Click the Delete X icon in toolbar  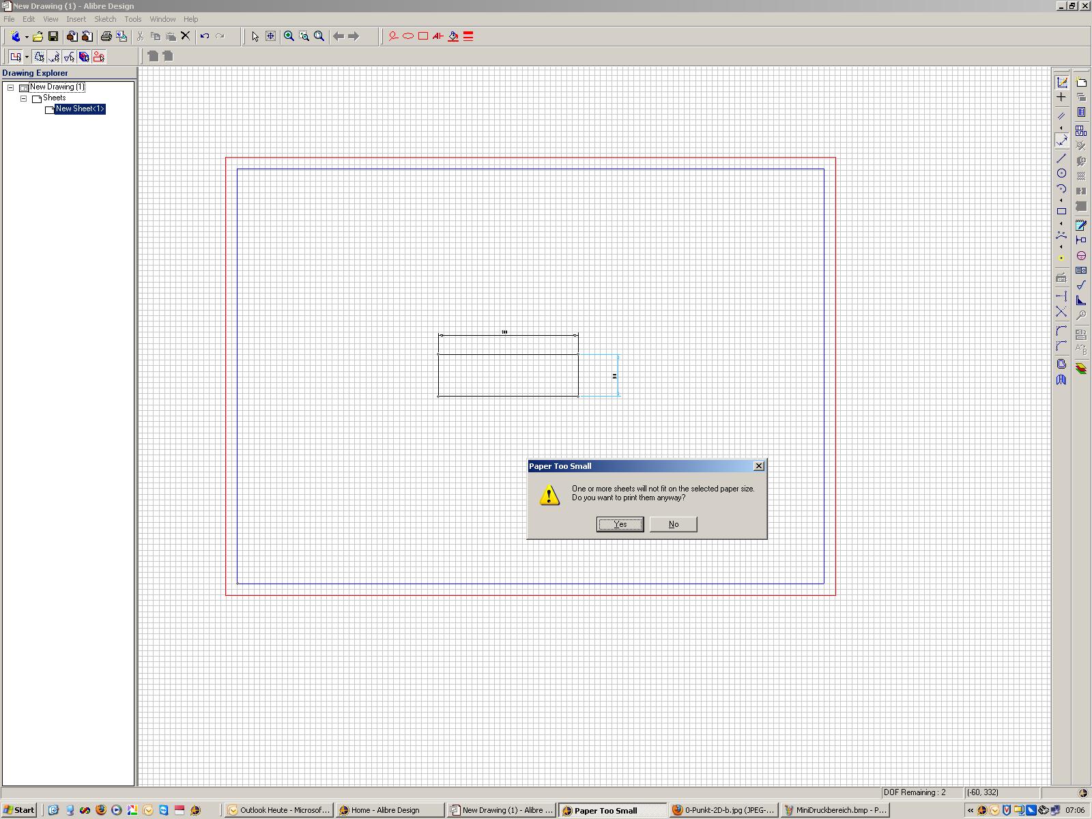(x=185, y=36)
